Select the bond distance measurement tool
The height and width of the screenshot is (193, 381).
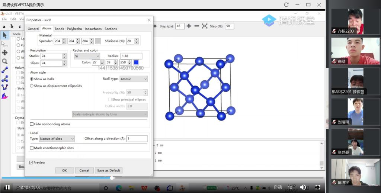tap(5, 70)
